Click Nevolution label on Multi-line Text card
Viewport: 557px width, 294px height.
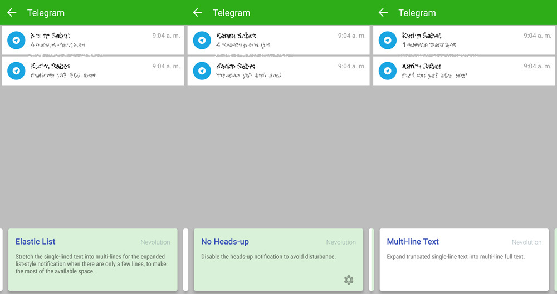[526, 242]
